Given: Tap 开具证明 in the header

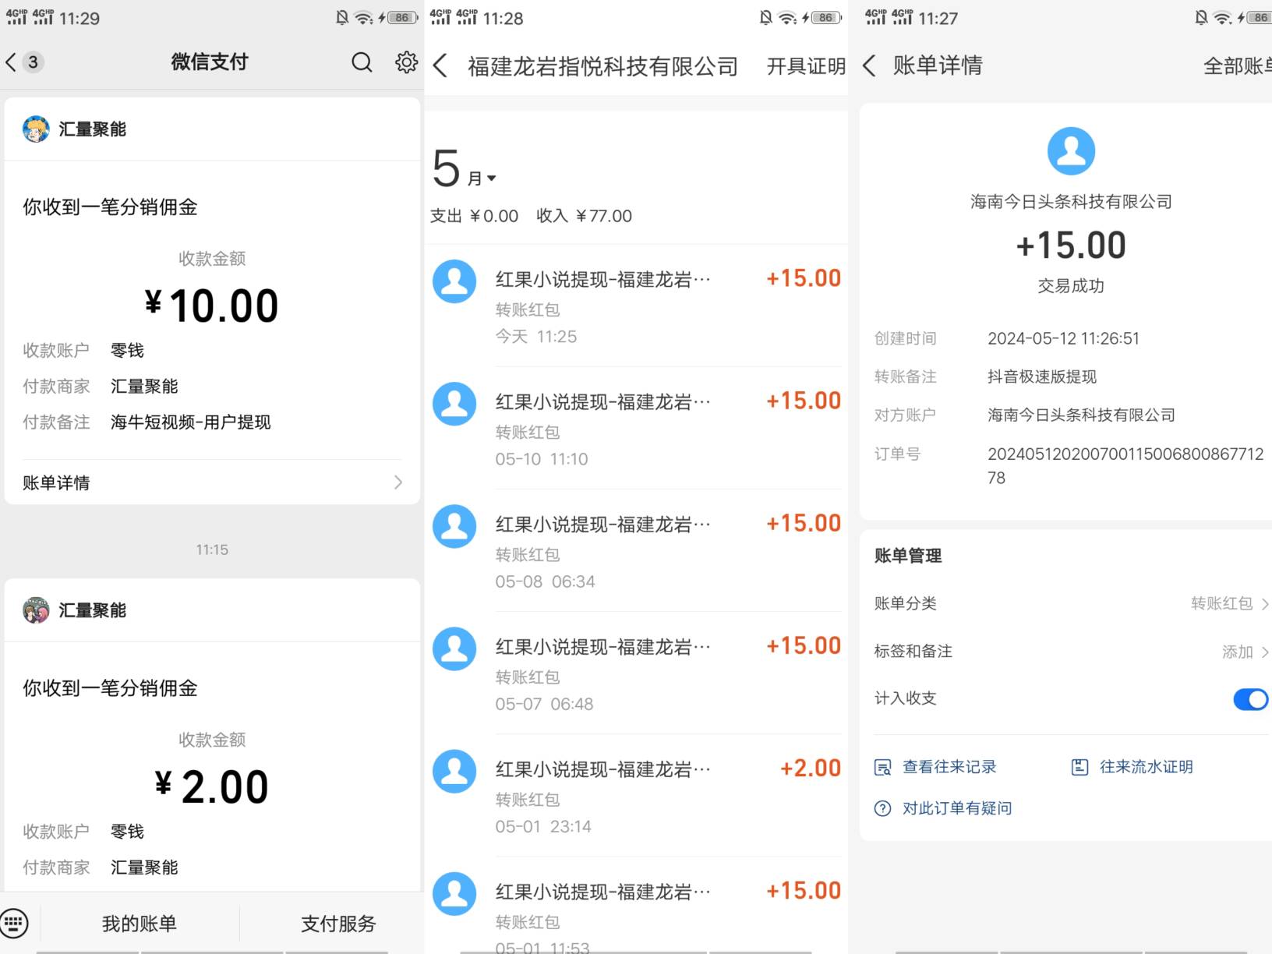Looking at the screenshot, I should point(806,66).
